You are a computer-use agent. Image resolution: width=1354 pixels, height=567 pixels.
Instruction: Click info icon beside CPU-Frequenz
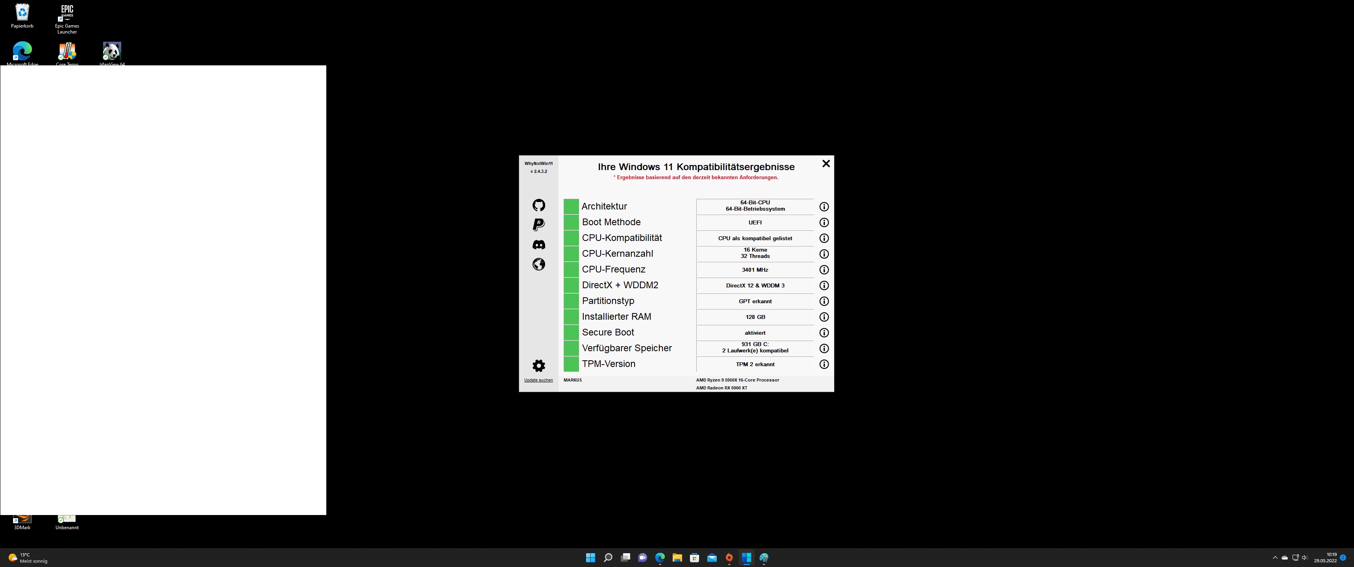(824, 270)
